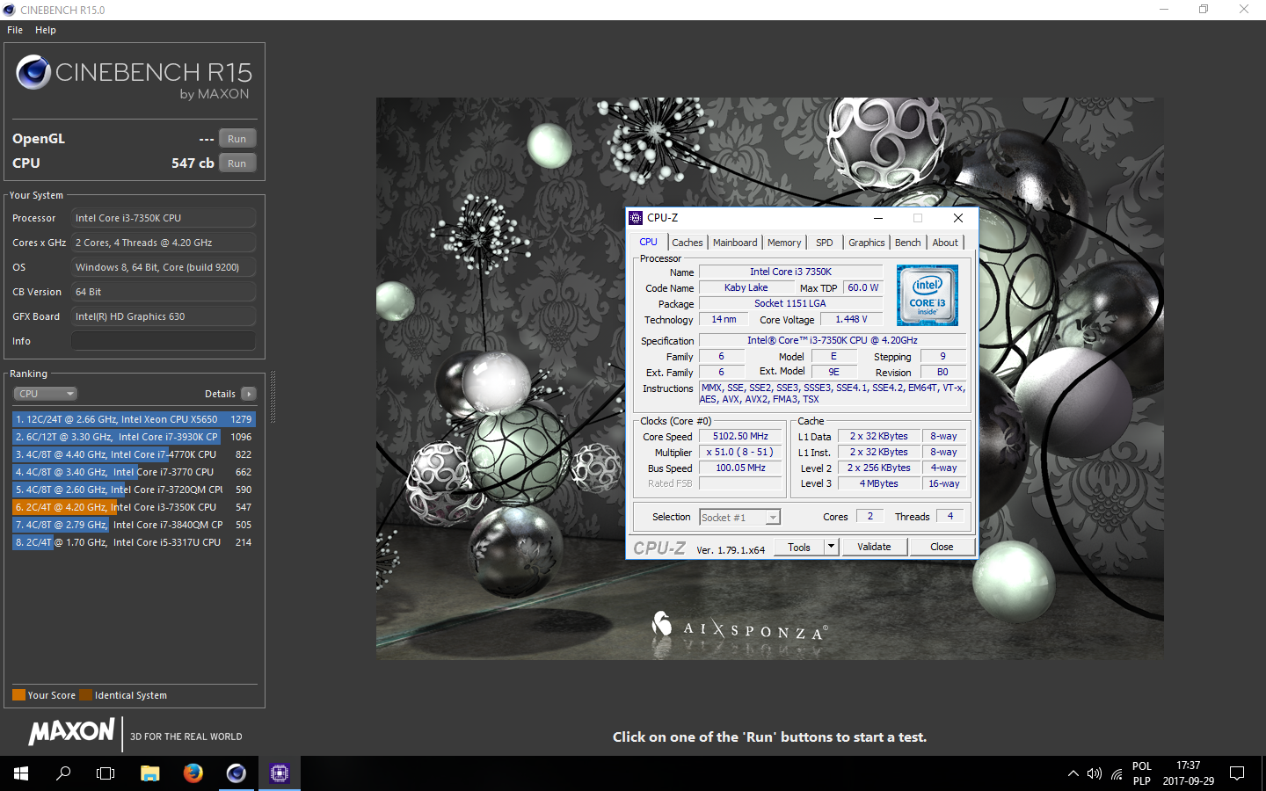Open the Socket #1 selection dropdown

739,518
